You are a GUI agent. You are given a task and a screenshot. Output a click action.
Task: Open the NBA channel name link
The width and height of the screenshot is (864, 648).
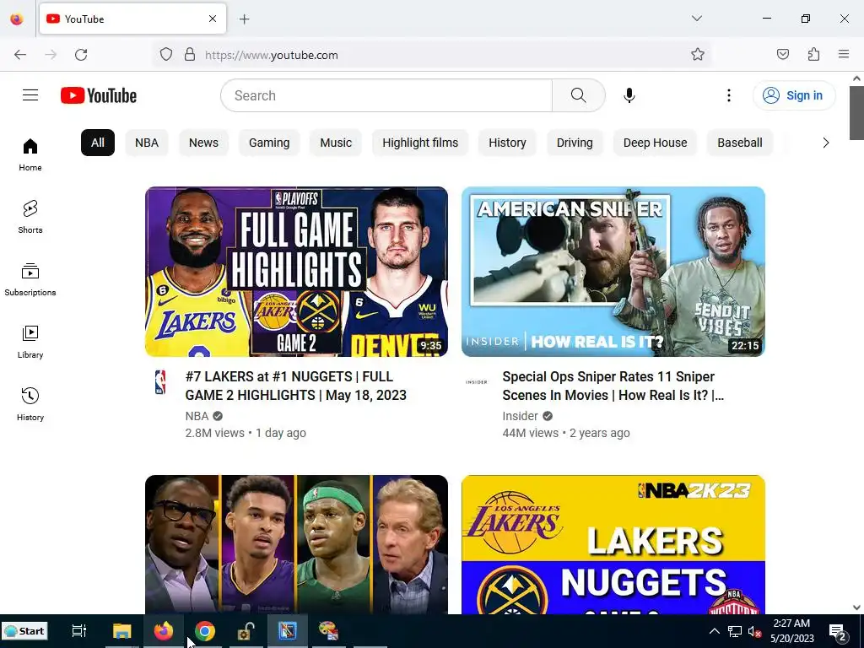click(197, 416)
